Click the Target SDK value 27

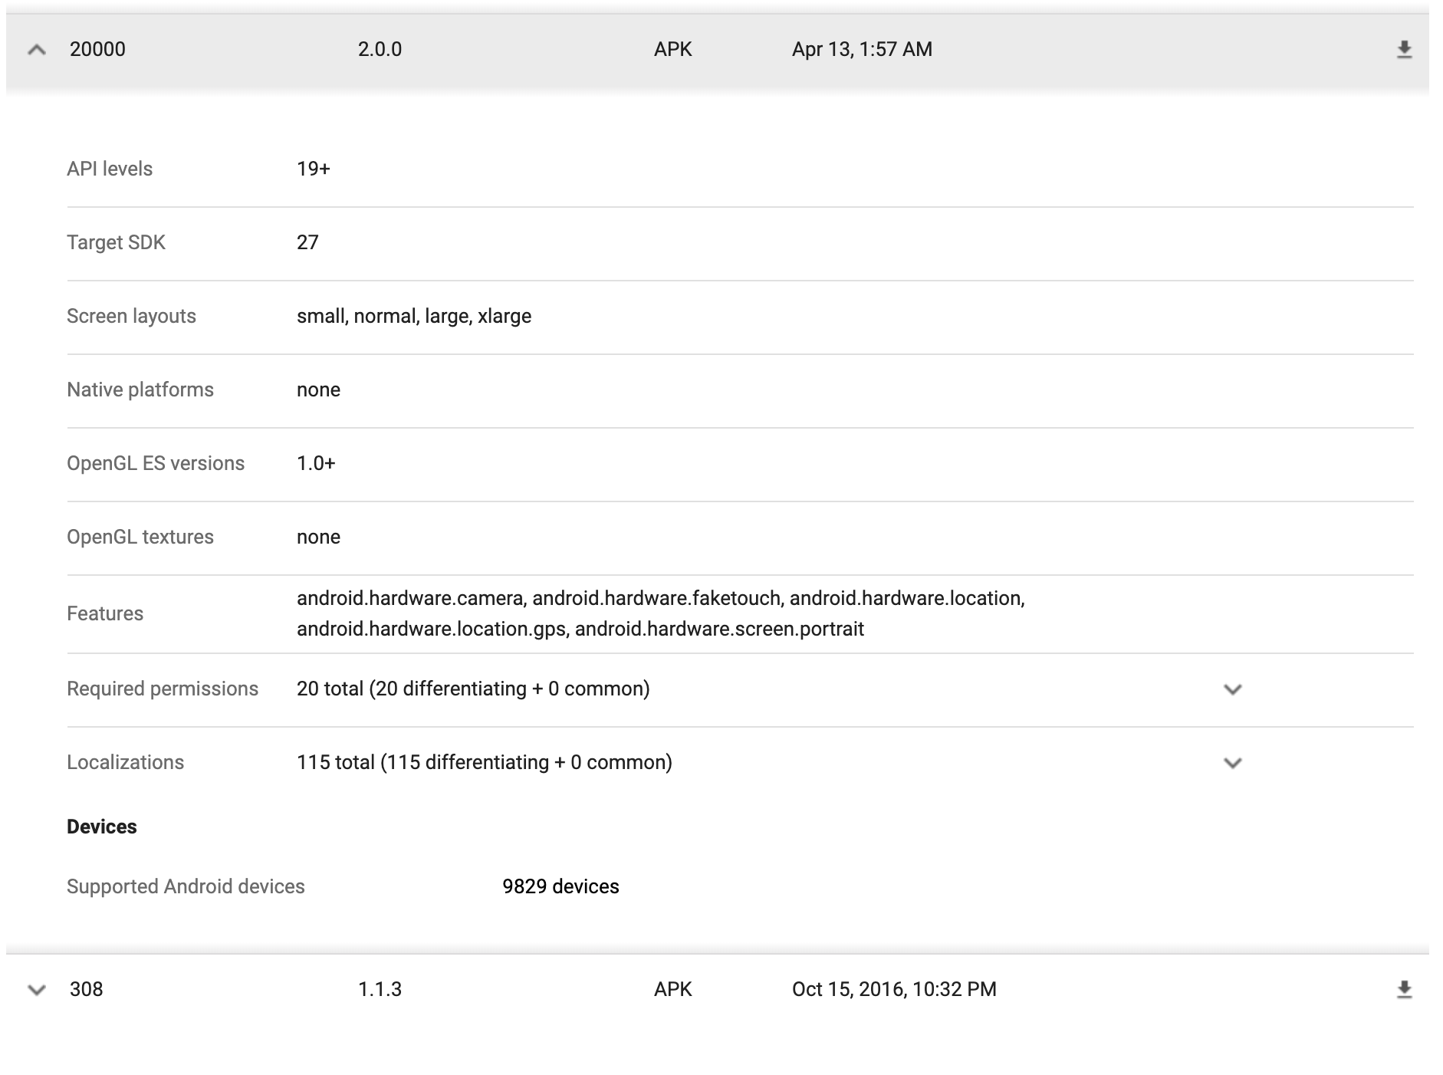(307, 243)
